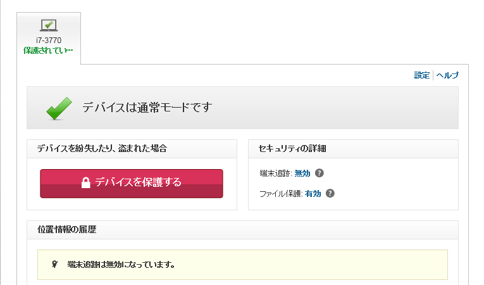Image resolution: width=484 pixels, height=285 pixels.
Task: Click the 端末追跡 label text
Action: (x=276, y=173)
